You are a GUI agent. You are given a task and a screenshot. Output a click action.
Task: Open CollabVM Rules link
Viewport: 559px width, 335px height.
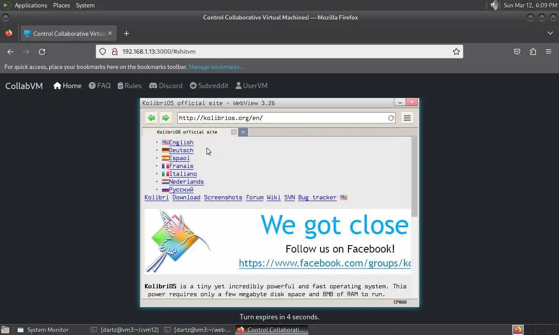pyautogui.click(x=130, y=85)
